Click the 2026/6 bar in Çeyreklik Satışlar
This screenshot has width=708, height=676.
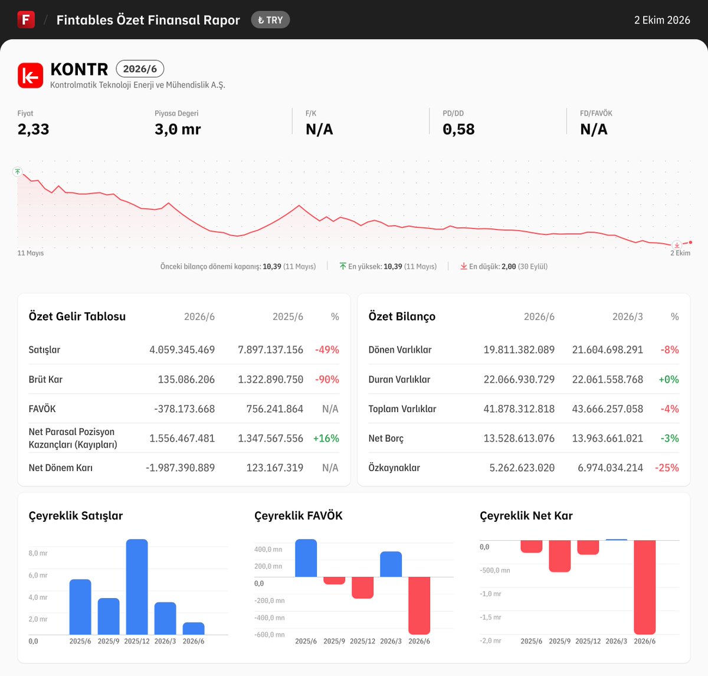coord(194,628)
